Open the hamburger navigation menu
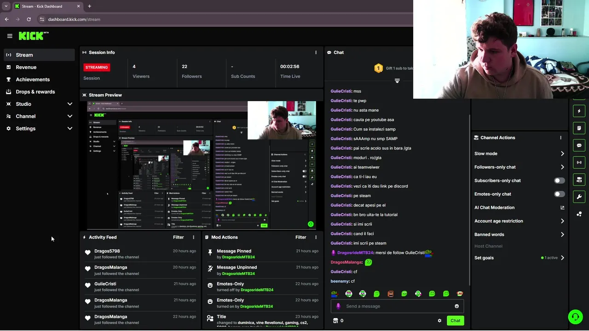 10,36
